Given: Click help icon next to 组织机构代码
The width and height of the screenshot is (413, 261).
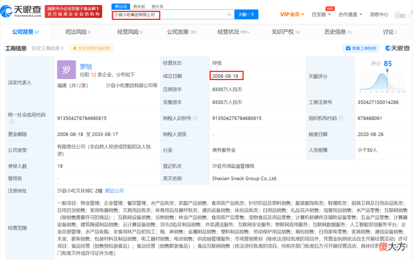Looking at the screenshot, I should pos(341,118).
